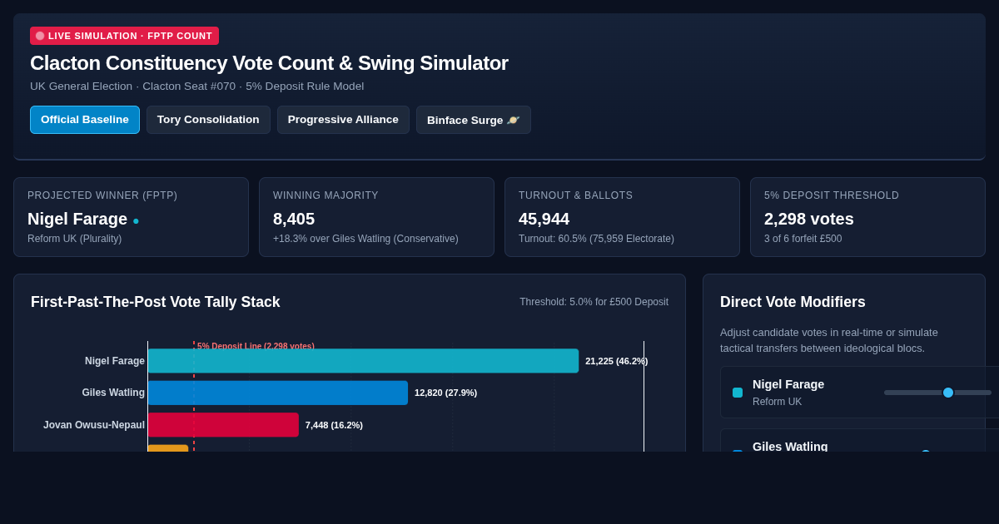
Task: Click the 5% Deposit Line label in chart
Action: [256, 346]
